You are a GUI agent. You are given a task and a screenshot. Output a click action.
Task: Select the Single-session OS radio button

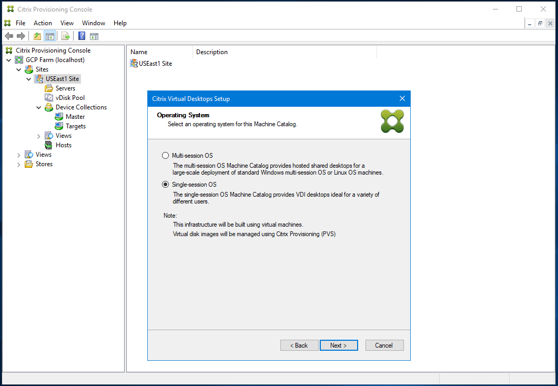pyautogui.click(x=166, y=185)
